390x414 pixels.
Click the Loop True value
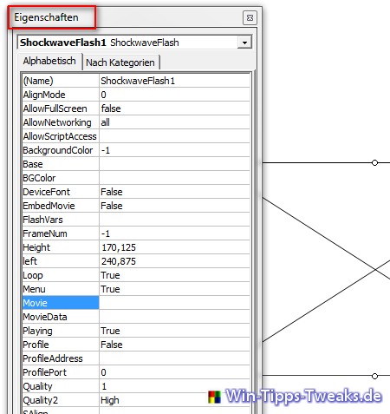pyautogui.click(x=174, y=275)
